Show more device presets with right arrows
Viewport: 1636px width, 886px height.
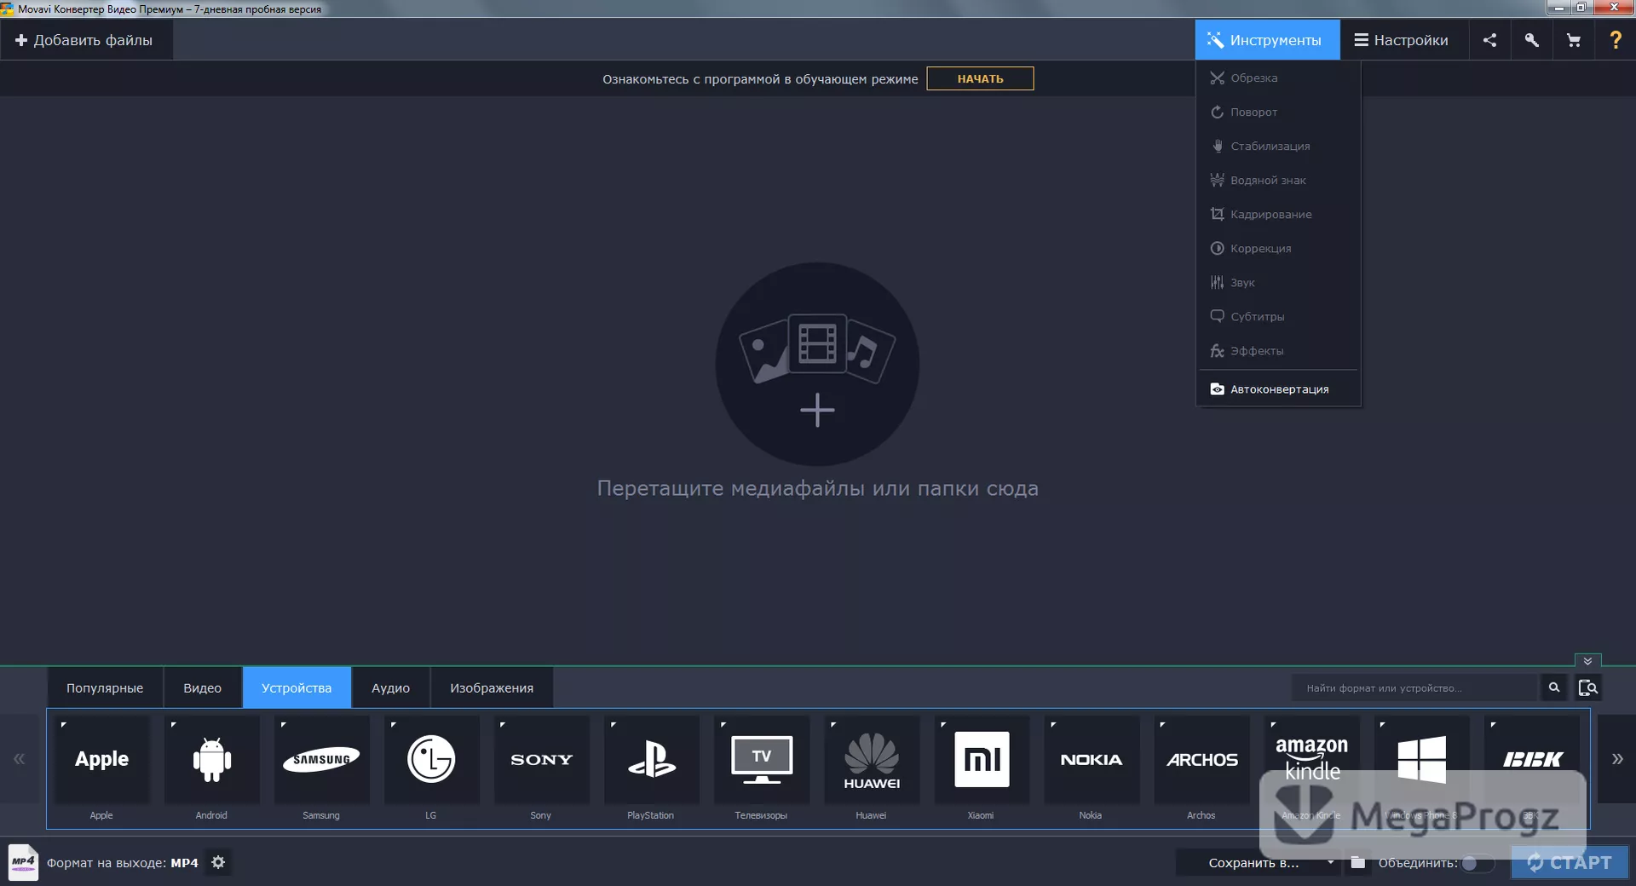pyautogui.click(x=1616, y=758)
